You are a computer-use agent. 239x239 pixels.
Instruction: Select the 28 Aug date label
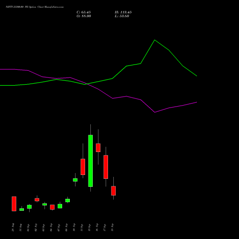(x=13, y=228)
